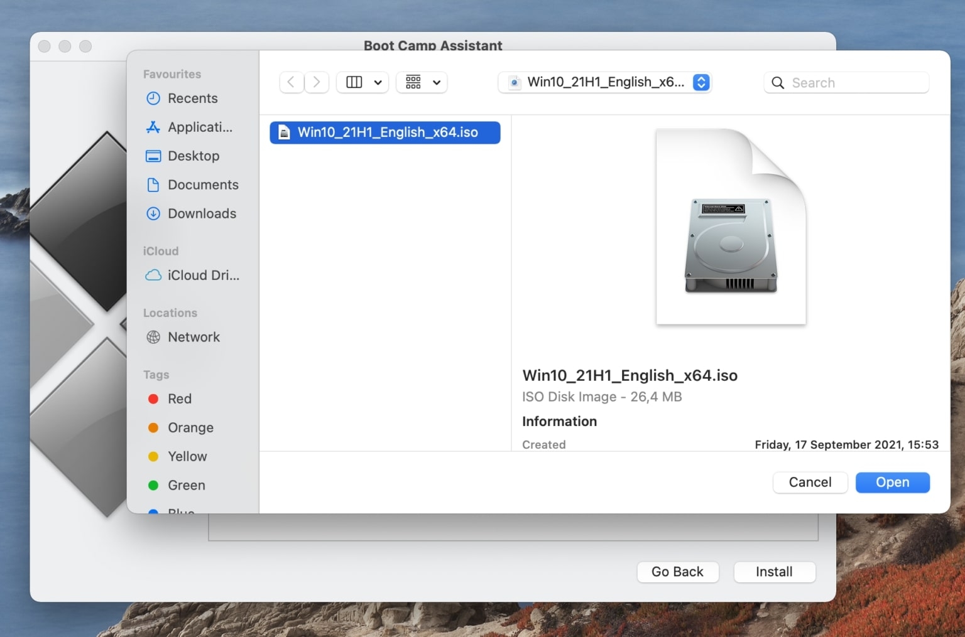Viewport: 965px width, 637px height.
Task: Click the ISO file's small document icon
Action: tap(284, 132)
